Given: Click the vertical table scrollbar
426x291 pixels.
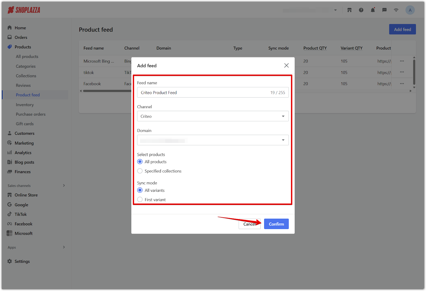Looking at the screenshot, I should (x=414, y=72).
